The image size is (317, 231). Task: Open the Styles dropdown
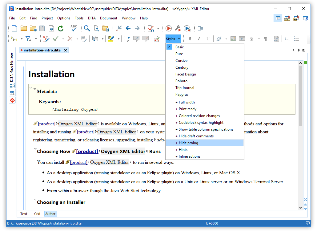click(173, 38)
